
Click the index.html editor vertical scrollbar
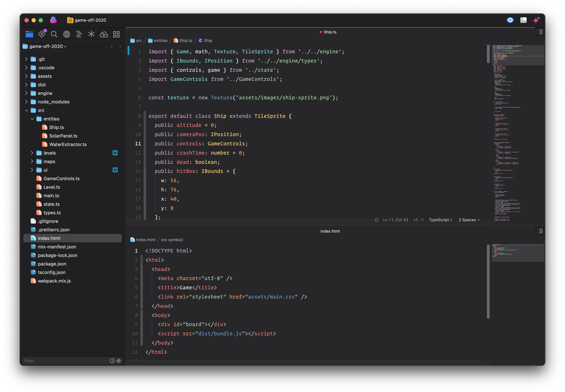[x=488, y=281]
